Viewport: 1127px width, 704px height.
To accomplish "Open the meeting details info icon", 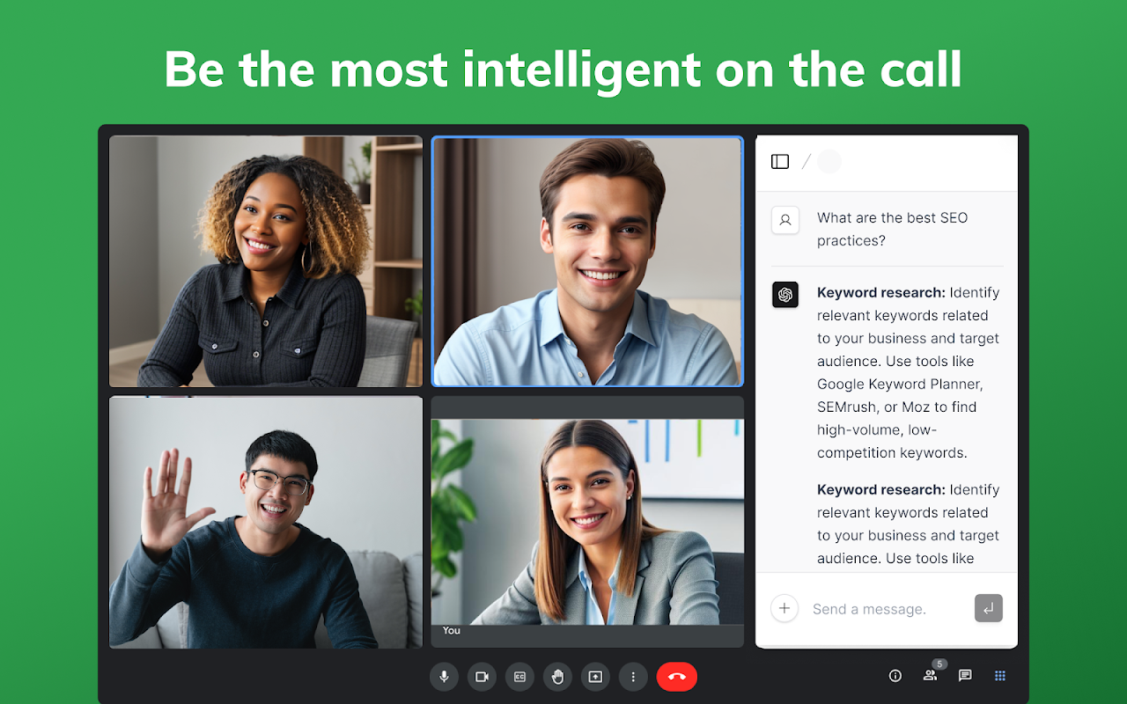I will (x=895, y=676).
